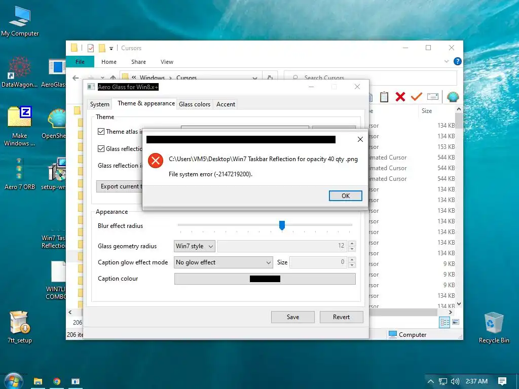This screenshot has width=519, height=389.
Task: Close the file system error dialog
Action: click(x=360, y=139)
